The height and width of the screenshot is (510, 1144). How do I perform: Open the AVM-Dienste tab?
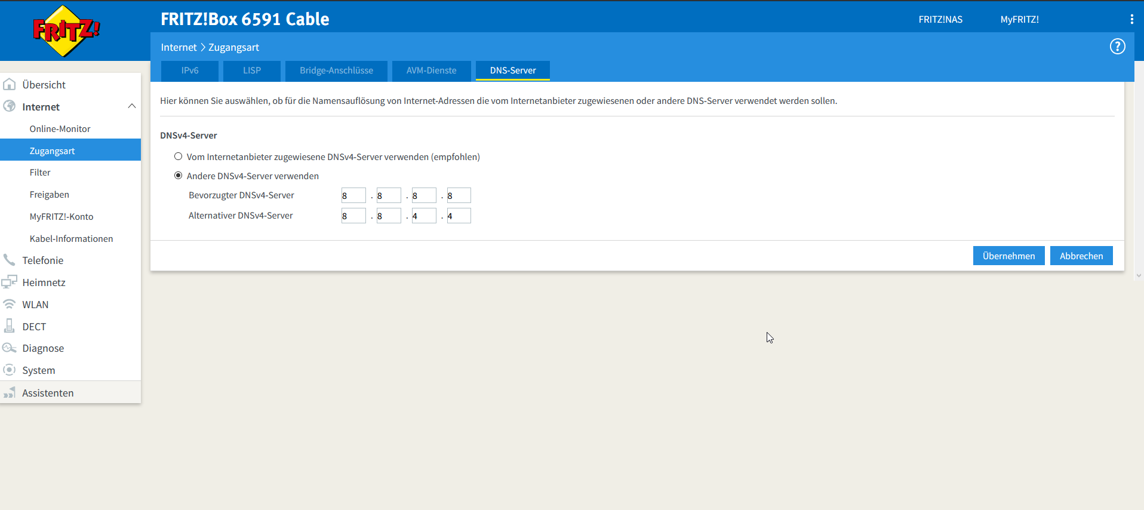431,70
